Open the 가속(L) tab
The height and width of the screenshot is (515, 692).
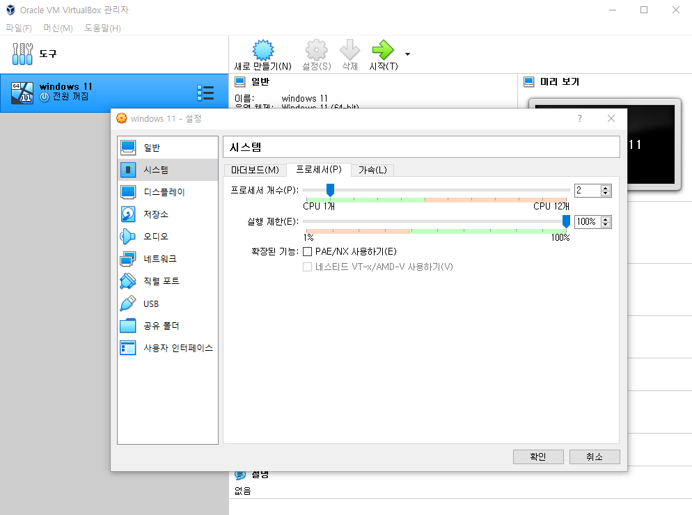point(372,170)
